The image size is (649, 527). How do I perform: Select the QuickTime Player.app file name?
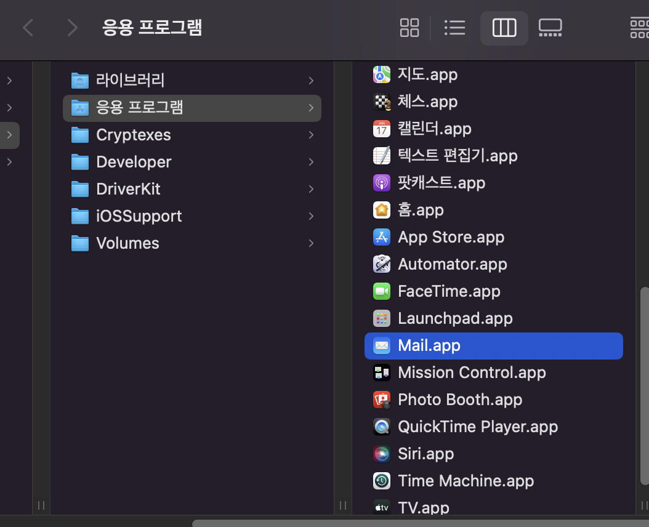click(x=478, y=427)
